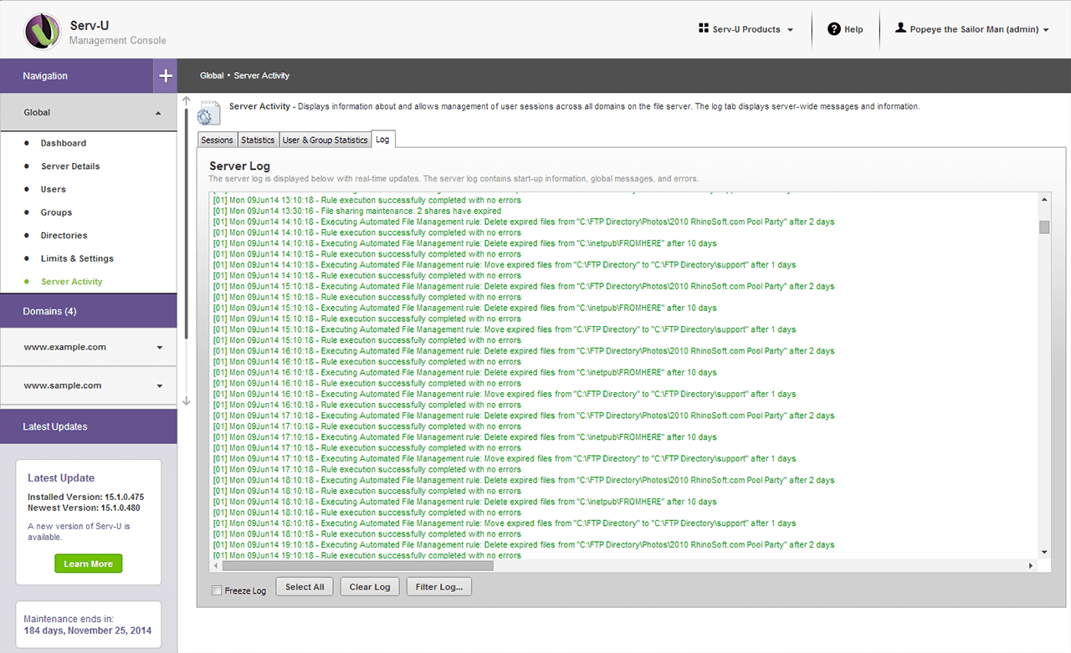Click the 'Server Log' heading
Viewport: 1071px width, 653px height.
(x=239, y=166)
